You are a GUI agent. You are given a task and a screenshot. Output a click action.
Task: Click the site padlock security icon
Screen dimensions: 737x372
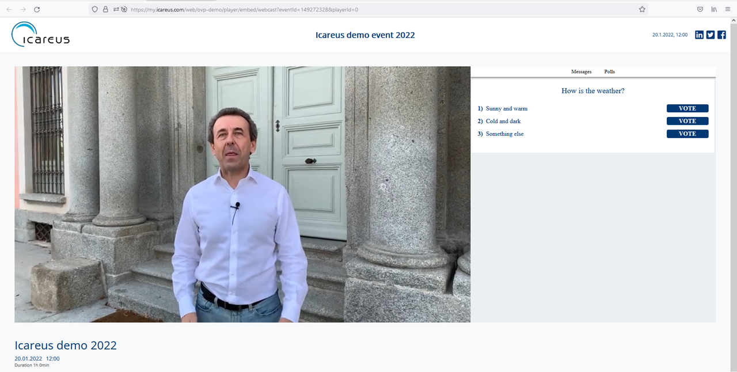pyautogui.click(x=105, y=10)
